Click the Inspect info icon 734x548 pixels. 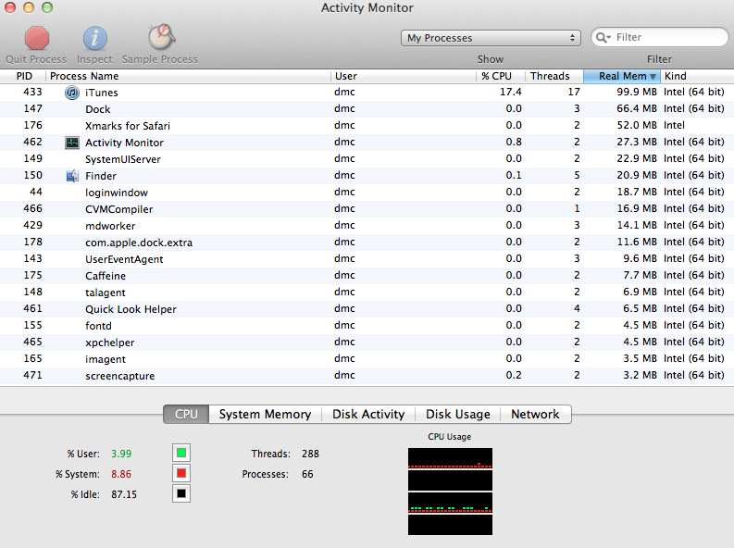(x=95, y=38)
